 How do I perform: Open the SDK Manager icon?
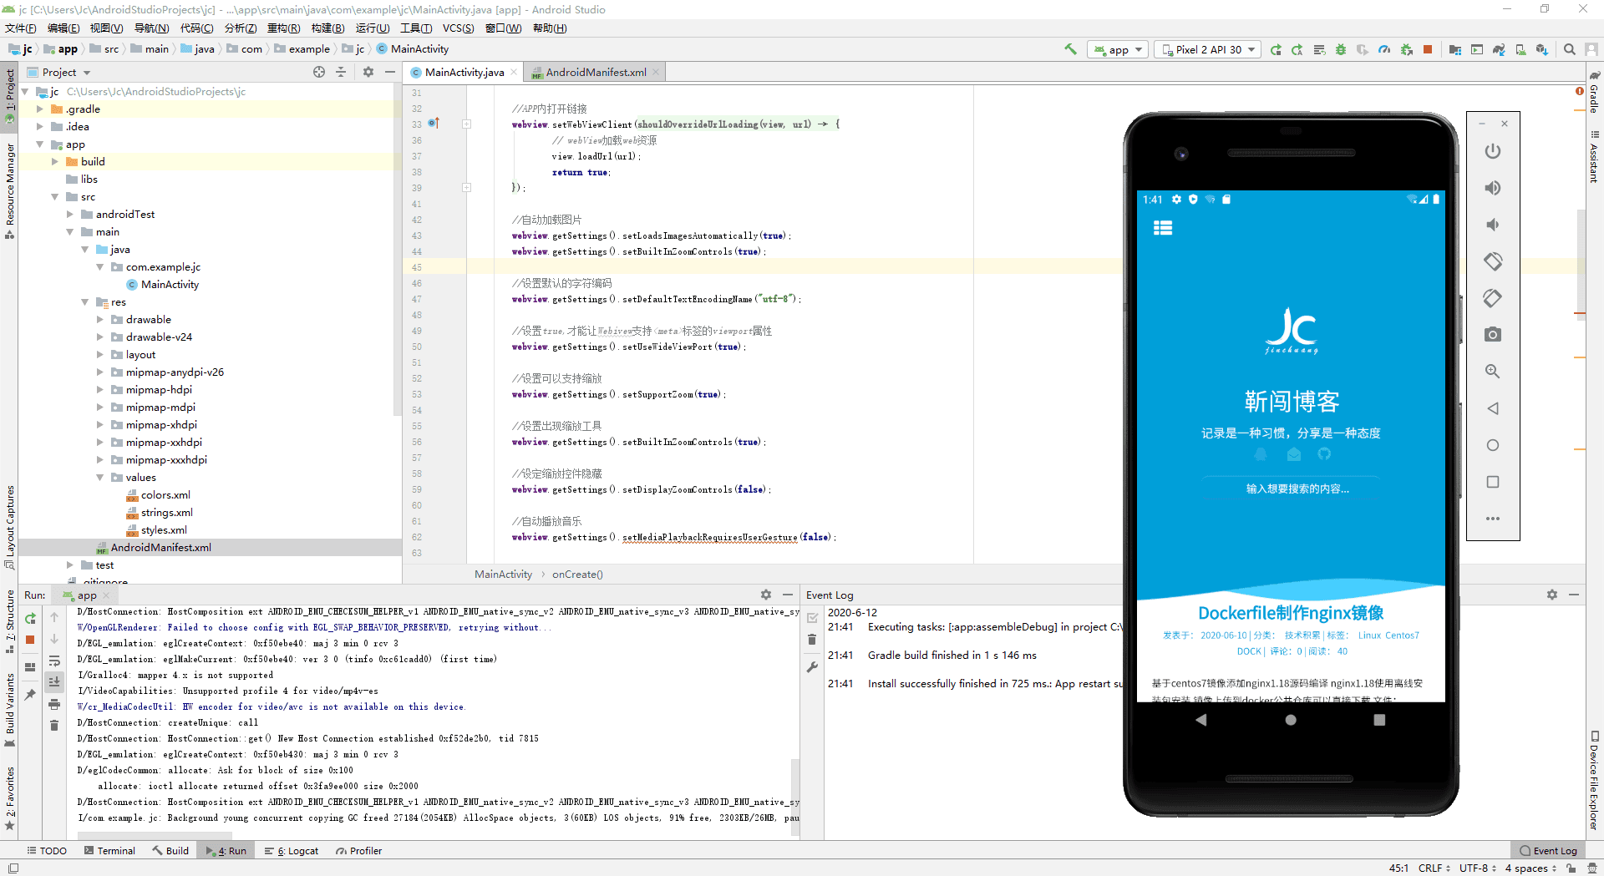(x=1542, y=49)
